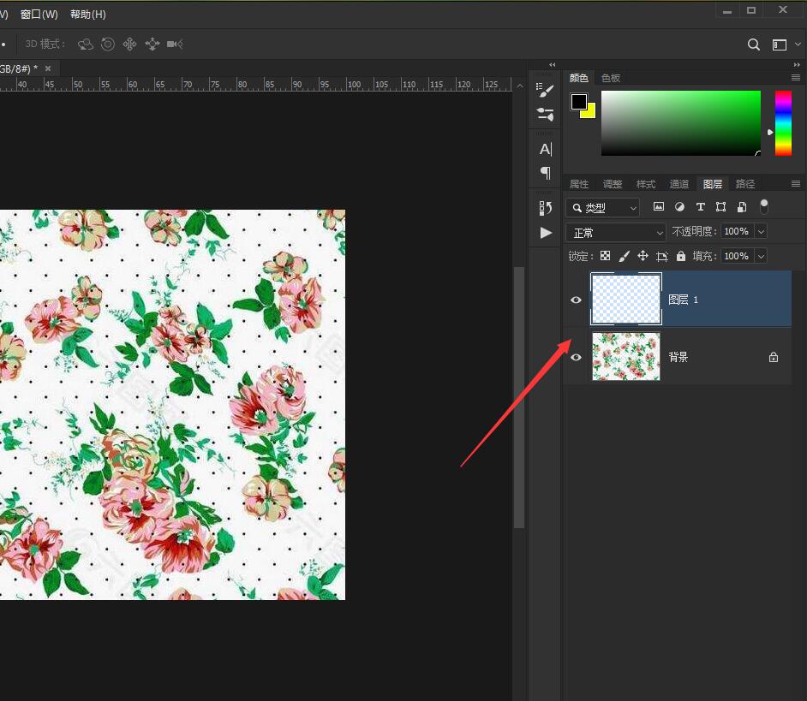Click the black foreground color swatch
807x701 pixels.
pos(579,102)
